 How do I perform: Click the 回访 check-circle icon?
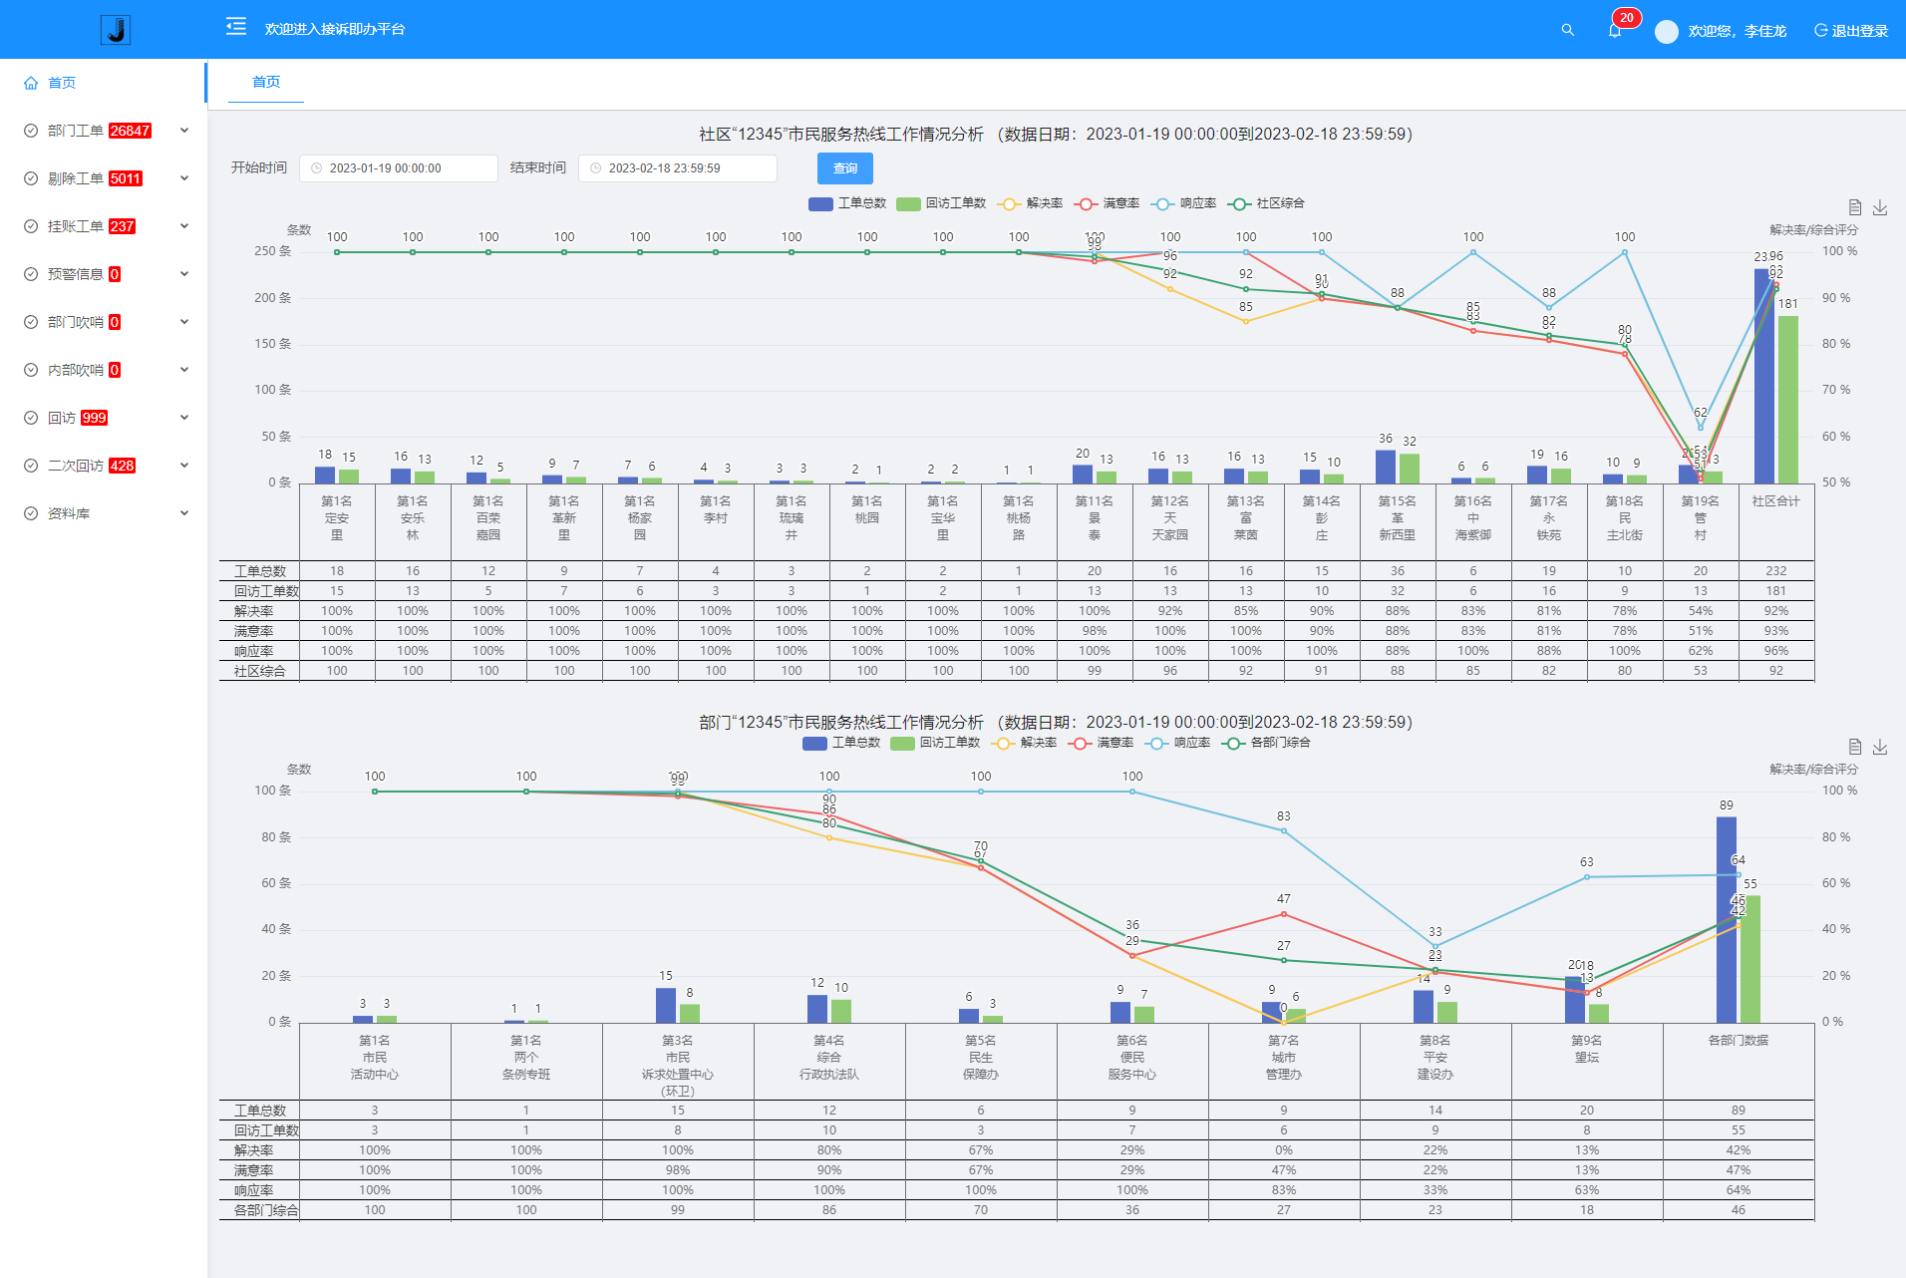[31, 418]
